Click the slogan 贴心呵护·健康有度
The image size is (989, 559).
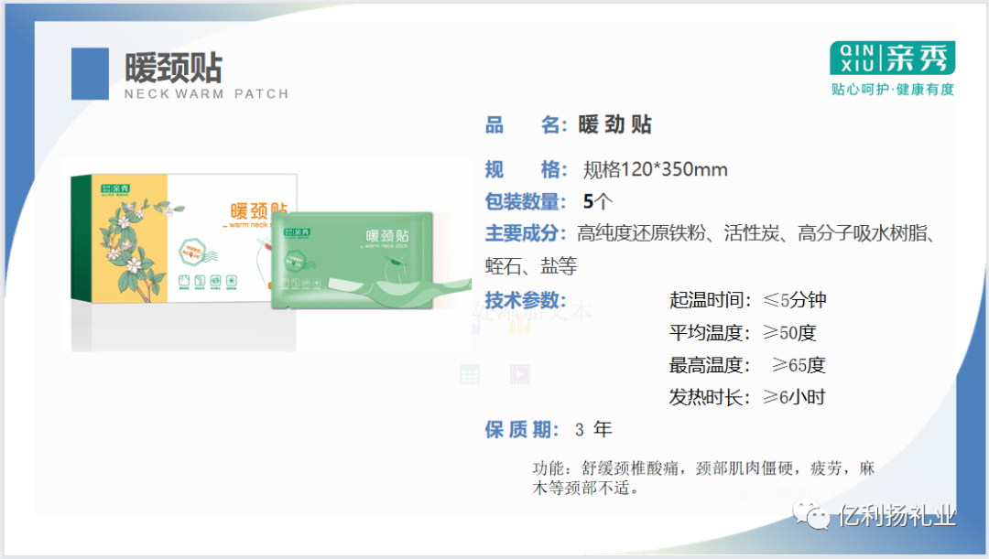[893, 90]
